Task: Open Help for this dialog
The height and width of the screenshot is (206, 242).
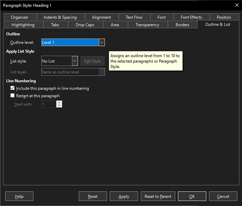Action: (19, 196)
